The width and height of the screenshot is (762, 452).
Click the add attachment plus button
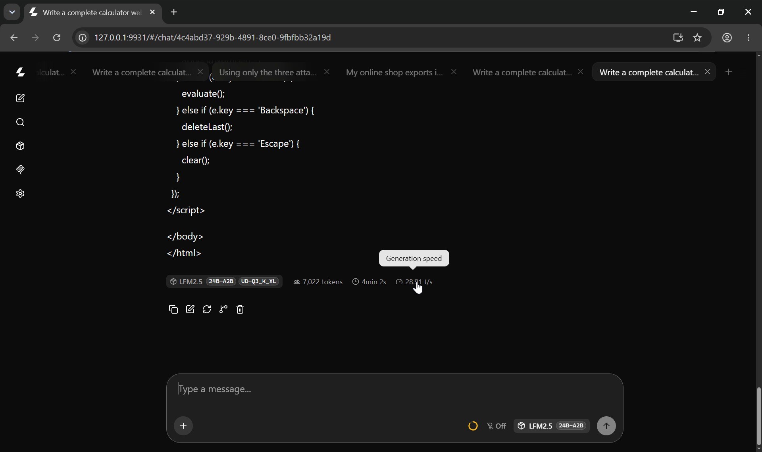[x=183, y=426]
